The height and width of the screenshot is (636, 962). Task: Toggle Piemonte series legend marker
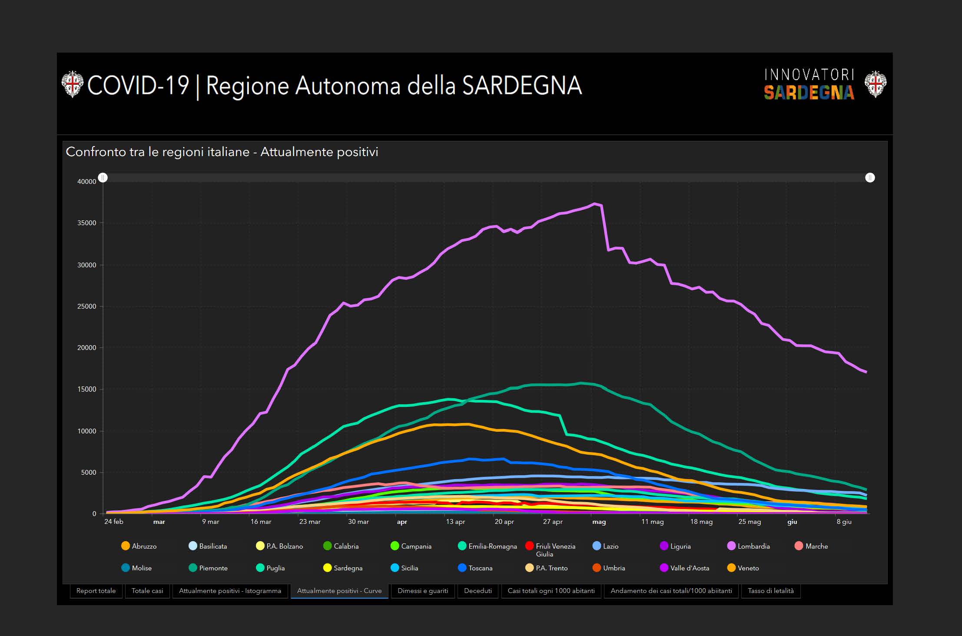[x=193, y=568]
